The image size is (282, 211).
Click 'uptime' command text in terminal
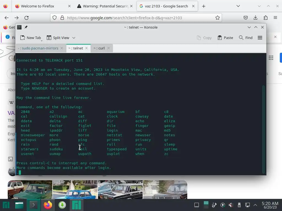(x=170, y=149)
